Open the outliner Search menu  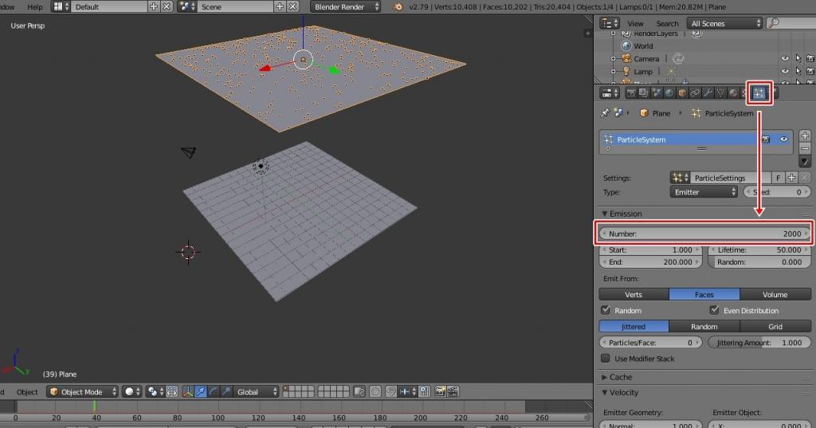pos(667,23)
